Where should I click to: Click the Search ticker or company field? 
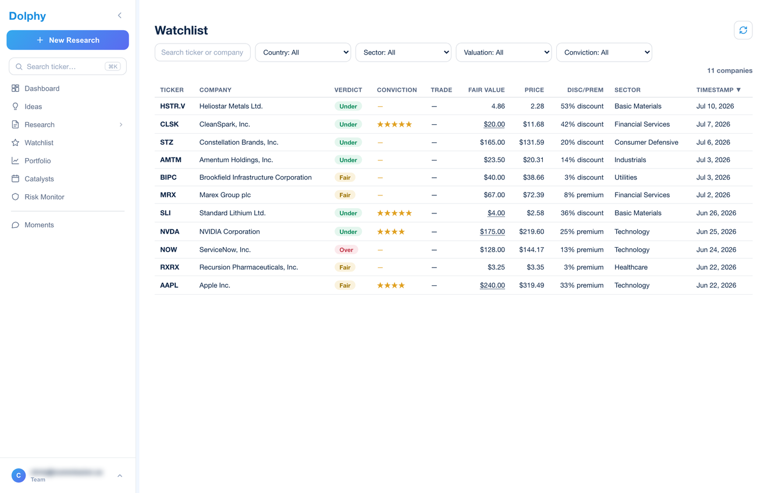(202, 52)
